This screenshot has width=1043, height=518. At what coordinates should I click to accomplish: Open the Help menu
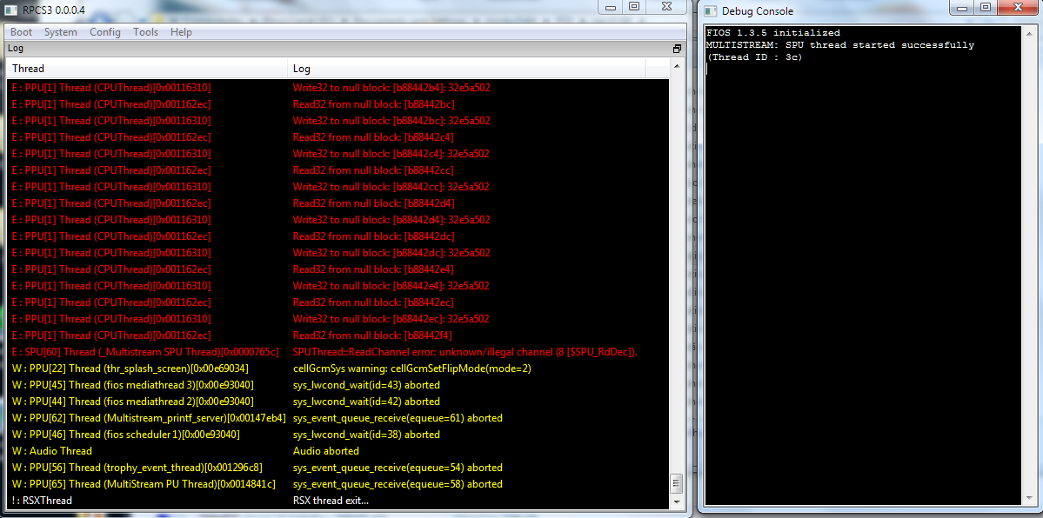(181, 32)
